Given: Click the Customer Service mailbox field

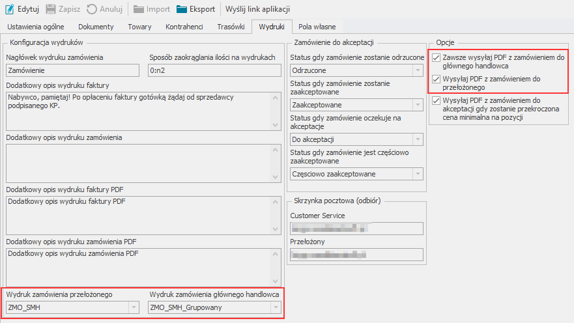Looking at the screenshot, I should [356, 228].
